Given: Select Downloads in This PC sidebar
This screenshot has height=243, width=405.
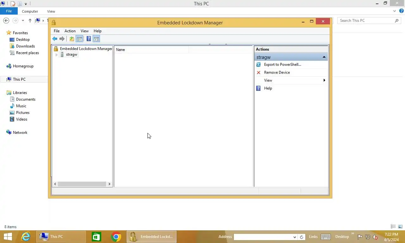Looking at the screenshot, I should click(x=25, y=46).
